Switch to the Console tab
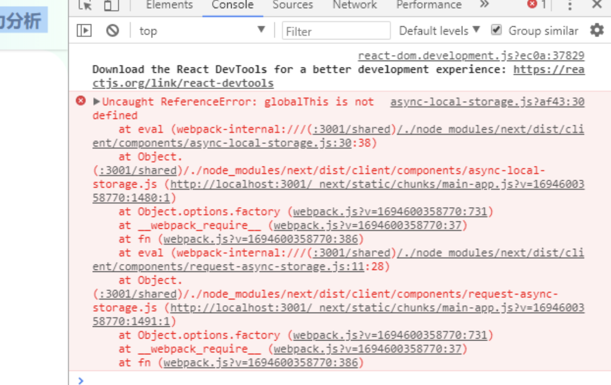The image size is (611, 385). click(233, 5)
